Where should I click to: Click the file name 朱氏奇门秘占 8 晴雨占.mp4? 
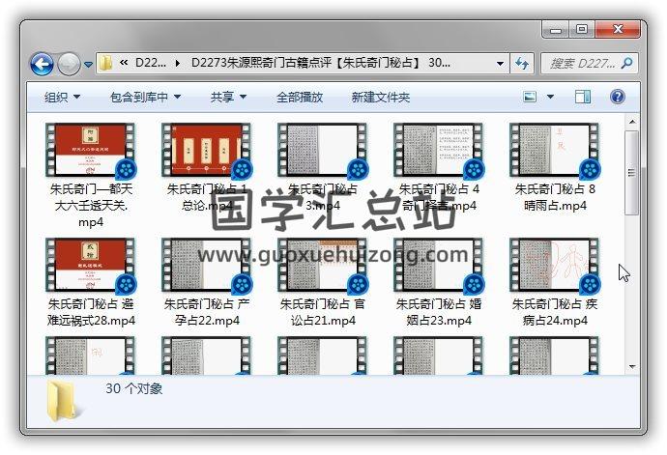click(555, 197)
